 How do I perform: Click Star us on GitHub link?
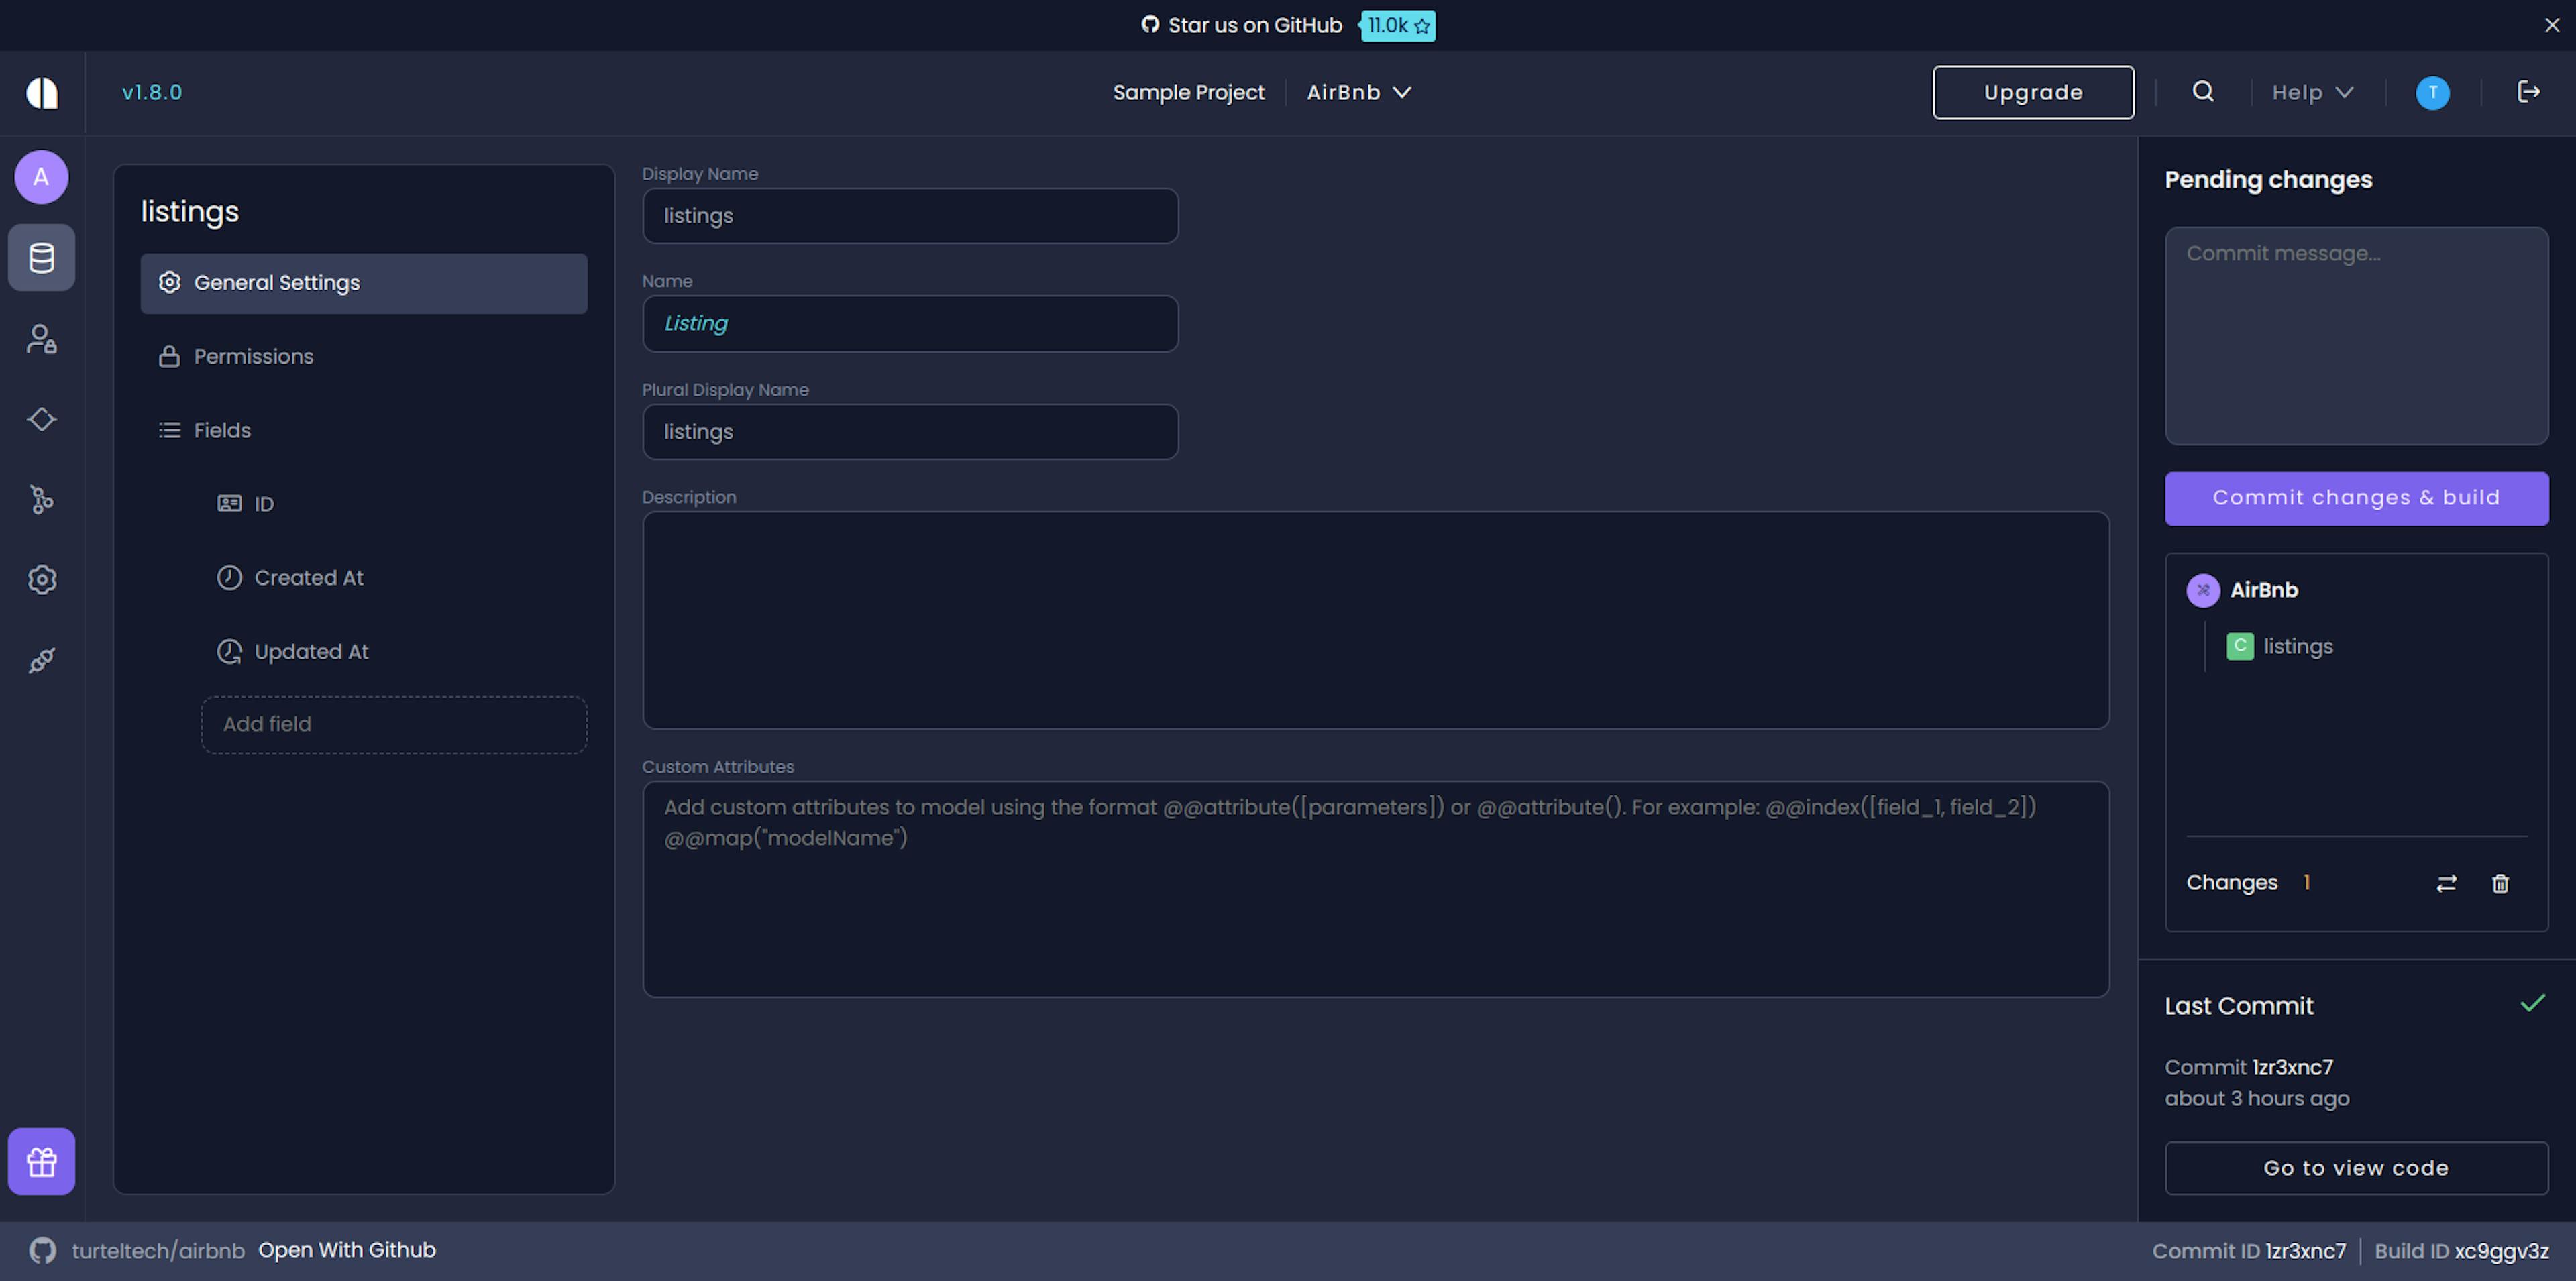pos(1242,26)
